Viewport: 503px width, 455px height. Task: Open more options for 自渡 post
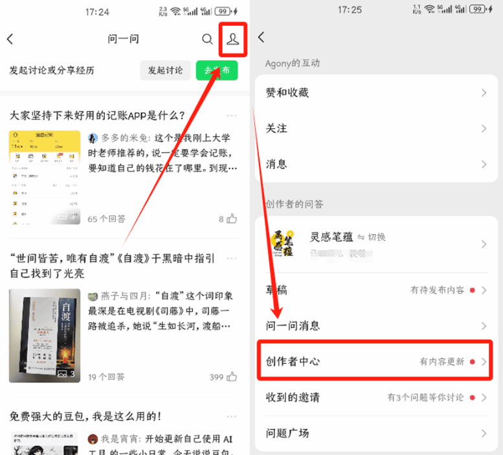[x=231, y=259]
